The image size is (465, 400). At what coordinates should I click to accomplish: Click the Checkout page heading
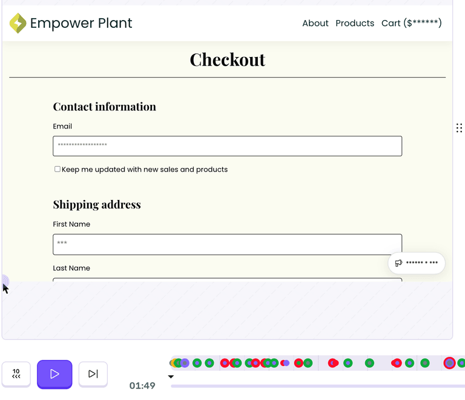[x=227, y=59]
